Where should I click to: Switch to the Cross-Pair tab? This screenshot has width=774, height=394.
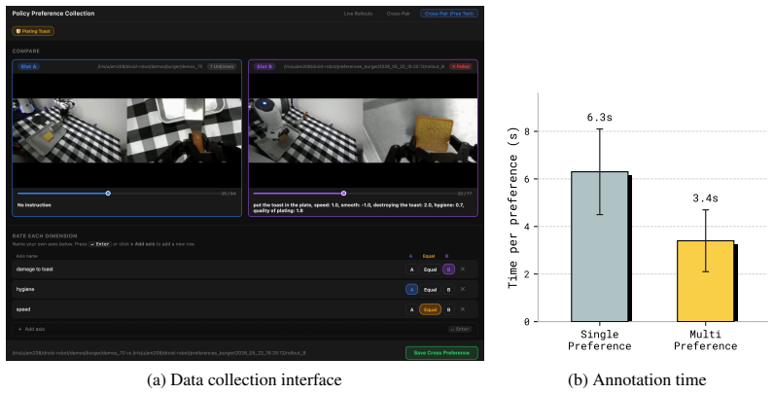pos(399,14)
